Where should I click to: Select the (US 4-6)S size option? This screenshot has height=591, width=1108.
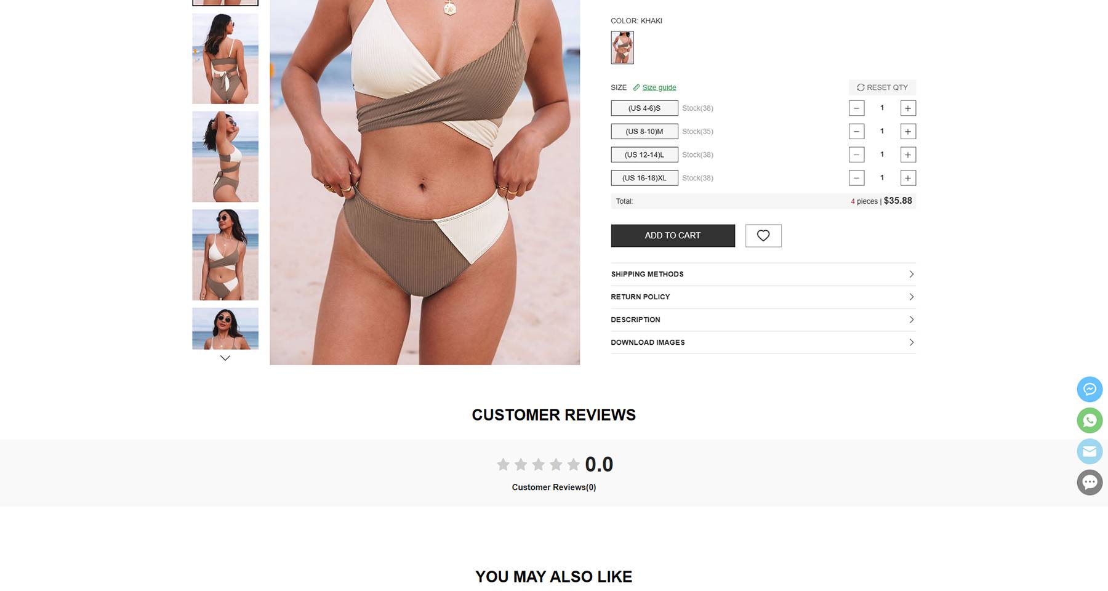pyautogui.click(x=644, y=108)
